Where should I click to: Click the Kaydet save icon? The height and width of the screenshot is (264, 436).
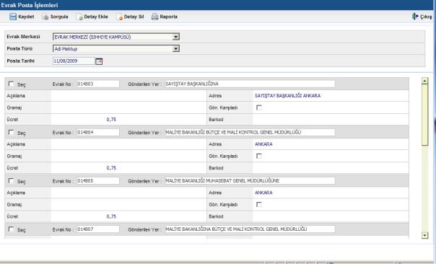(13, 17)
